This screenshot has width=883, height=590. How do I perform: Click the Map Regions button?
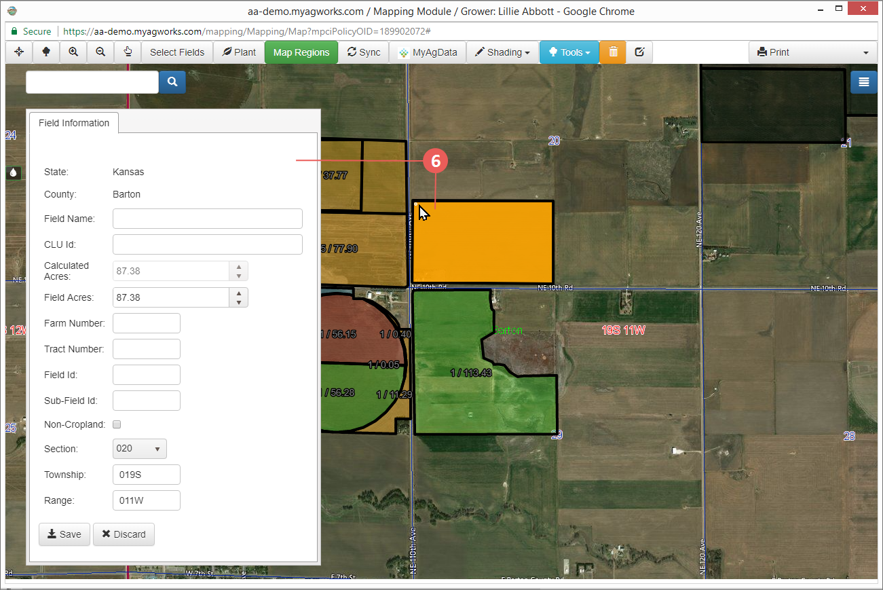301,52
